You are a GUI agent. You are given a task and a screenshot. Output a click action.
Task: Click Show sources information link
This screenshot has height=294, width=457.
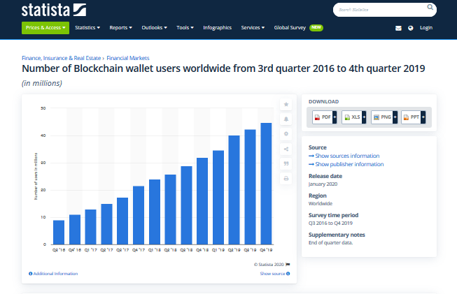click(x=347, y=156)
